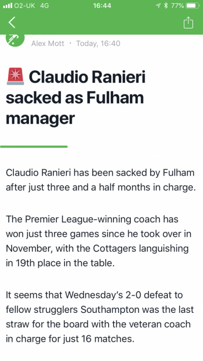Open the share sheet icon
The height and width of the screenshot is (361, 203).
click(x=188, y=23)
